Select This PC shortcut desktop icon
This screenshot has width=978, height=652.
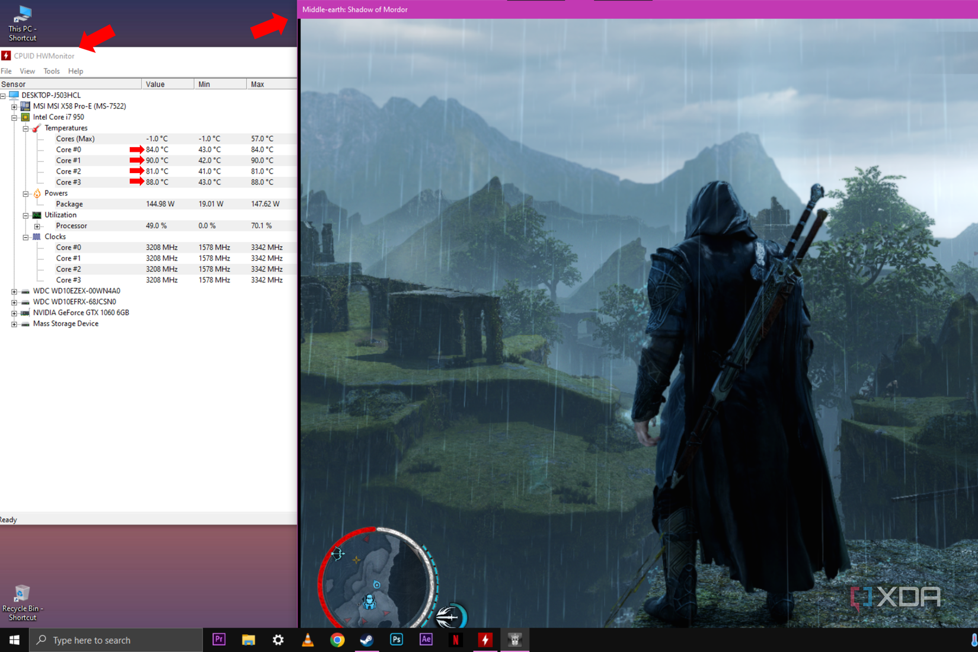(23, 24)
